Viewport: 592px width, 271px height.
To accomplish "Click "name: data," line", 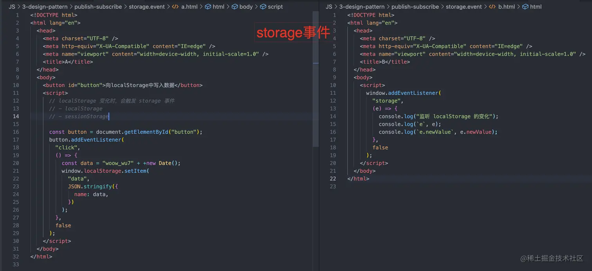I will tap(91, 194).
